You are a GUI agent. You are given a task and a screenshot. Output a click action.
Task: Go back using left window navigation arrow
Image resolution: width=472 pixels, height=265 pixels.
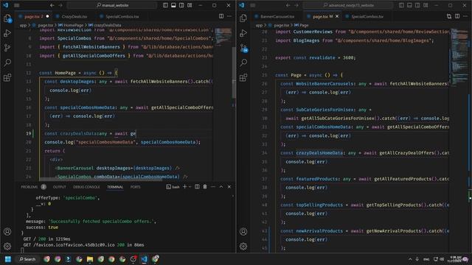[x=52, y=5]
